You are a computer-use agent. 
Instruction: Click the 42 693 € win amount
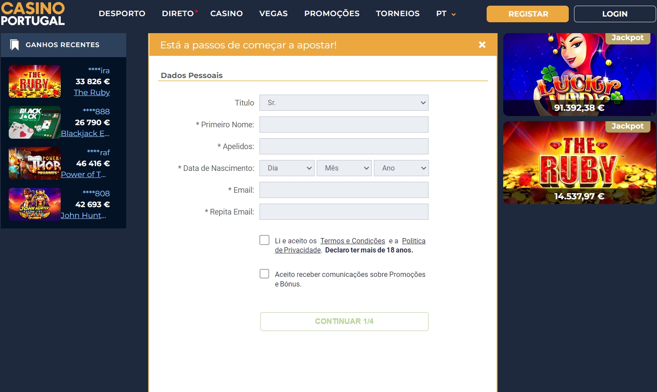93,205
